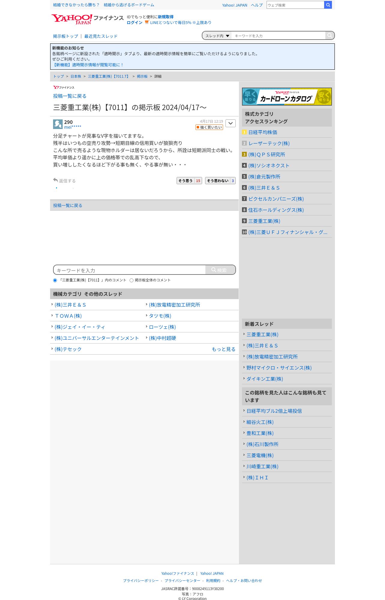Click the lower キーワードを入力 comment search field

coord(130,270)
